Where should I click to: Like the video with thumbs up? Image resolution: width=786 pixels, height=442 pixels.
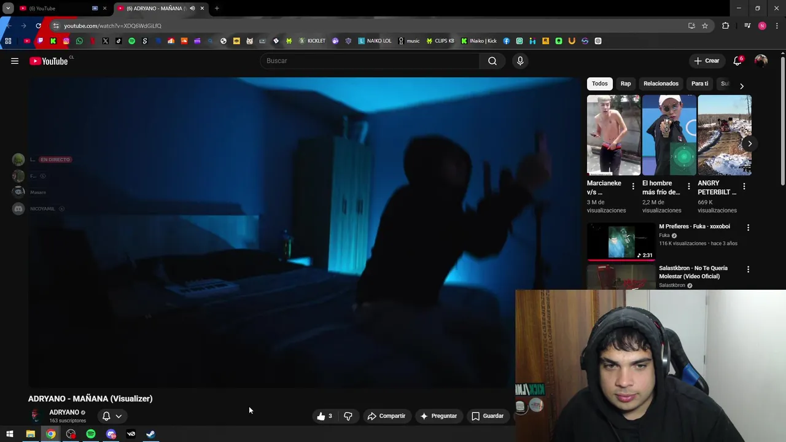coord(324,416)
